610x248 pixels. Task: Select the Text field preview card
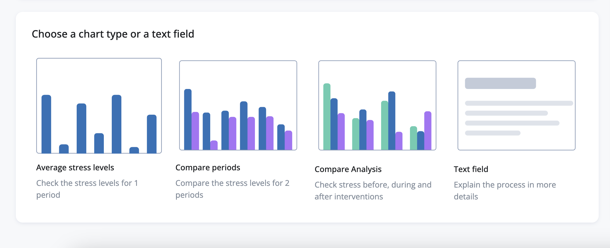pyautogui.click(x=516, y=105)
